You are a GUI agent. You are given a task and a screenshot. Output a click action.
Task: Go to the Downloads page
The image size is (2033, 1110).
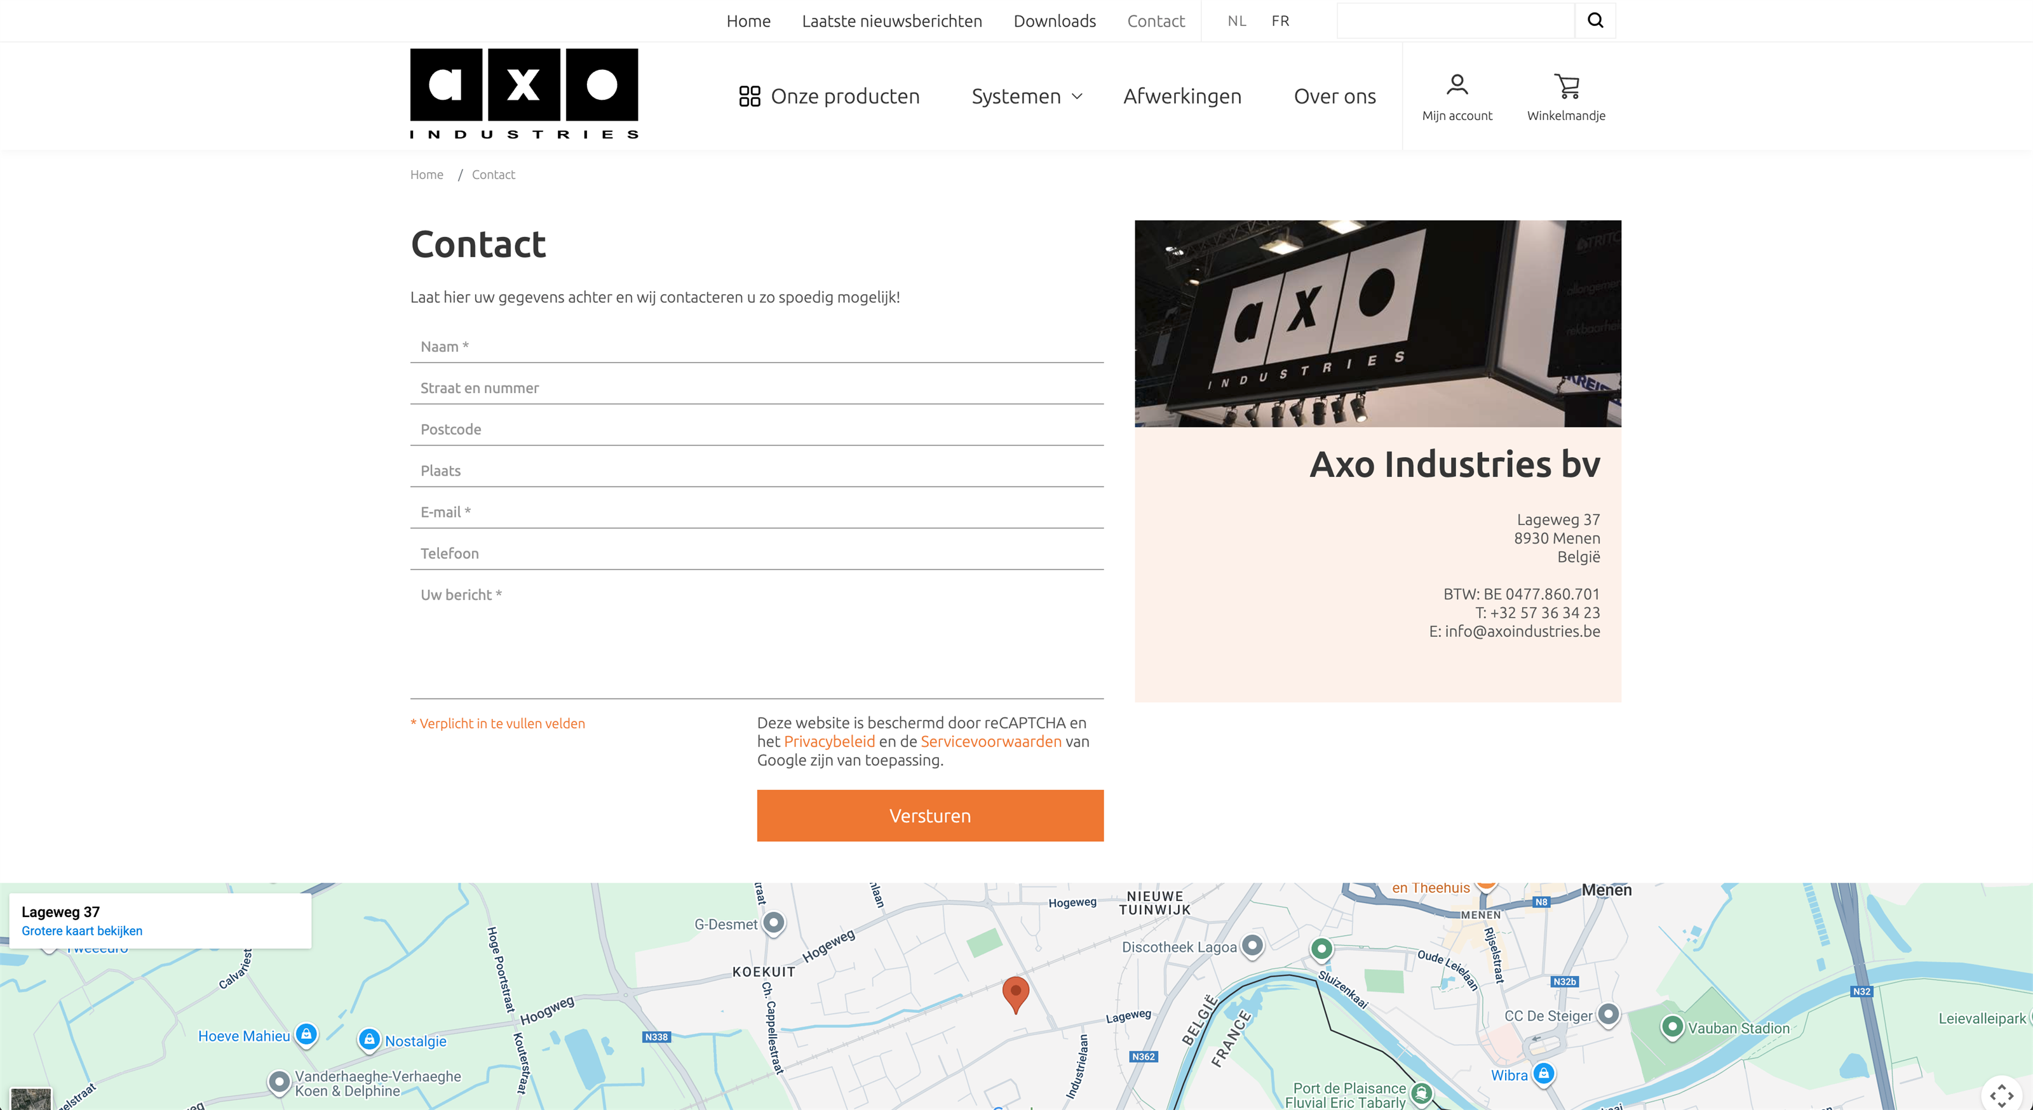coord(1053,22)
